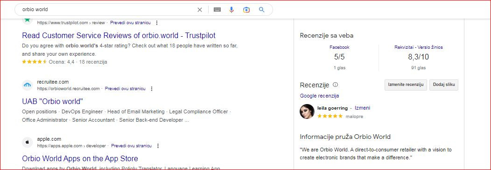Screen dimensions: 491x170
Task: Click the Recenzije sa veba heading
Action: click(327, 35)
